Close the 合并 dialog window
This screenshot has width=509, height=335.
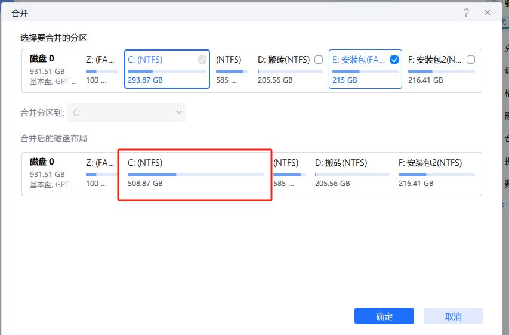pyautogui.click(x=488, y=13)
